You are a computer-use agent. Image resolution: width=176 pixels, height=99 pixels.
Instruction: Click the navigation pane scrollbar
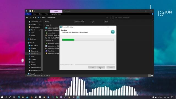tap(42, 50)
